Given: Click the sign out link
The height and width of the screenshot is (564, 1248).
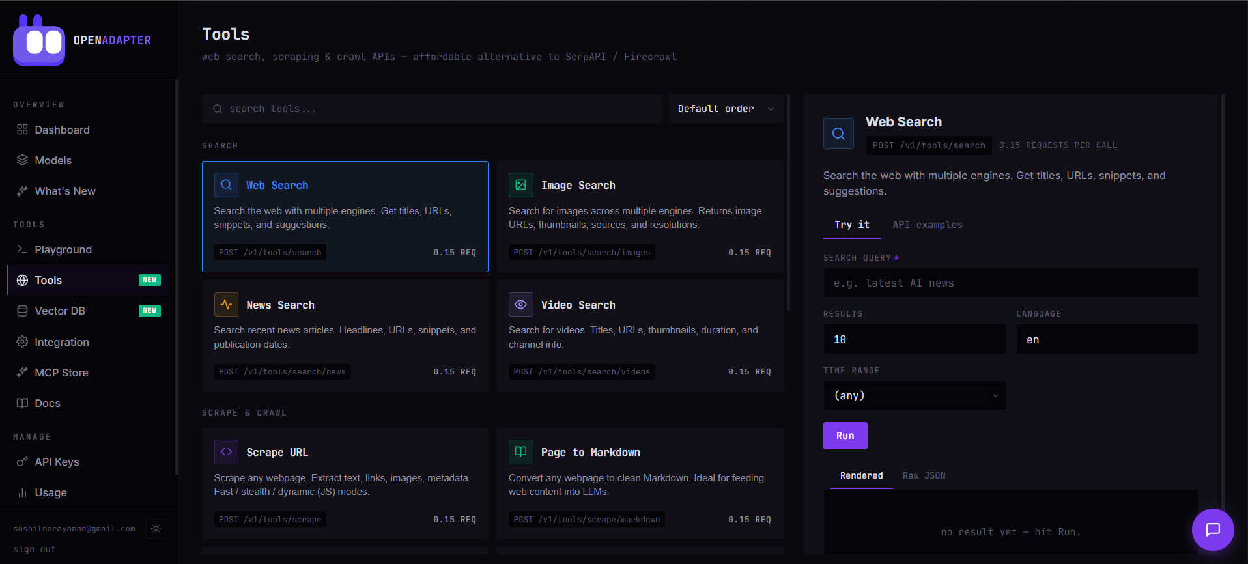Looking at the screenshot, I should point(35,549).
